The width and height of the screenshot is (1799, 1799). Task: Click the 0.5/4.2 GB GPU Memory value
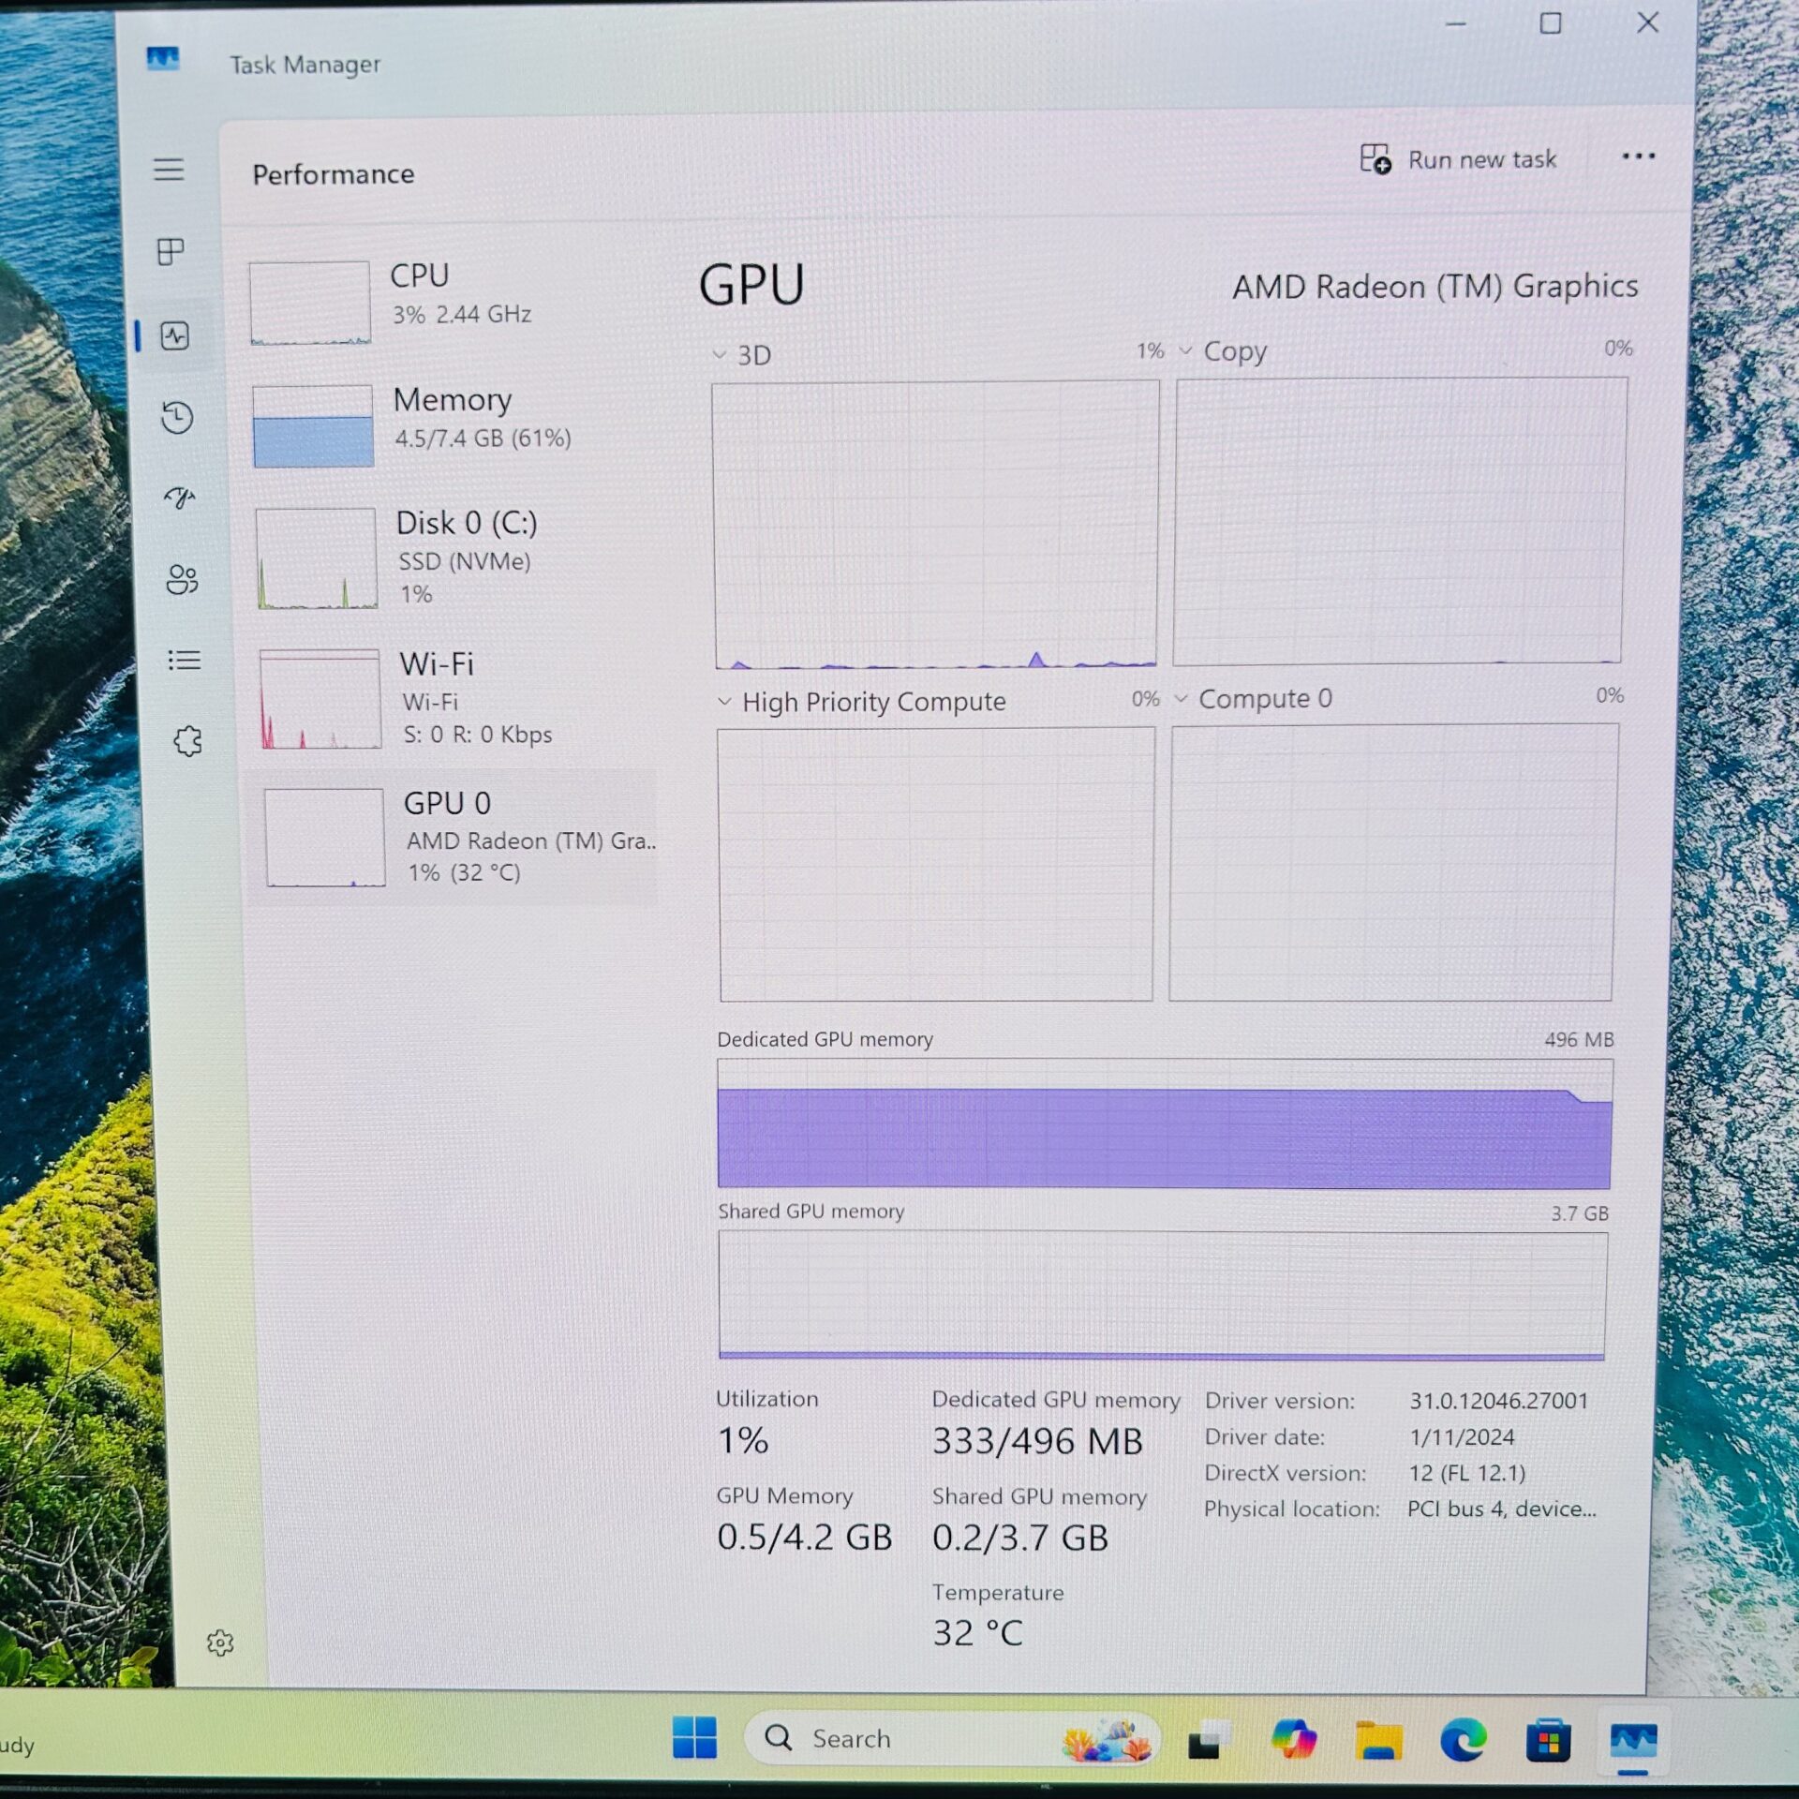click(804, 1537)
